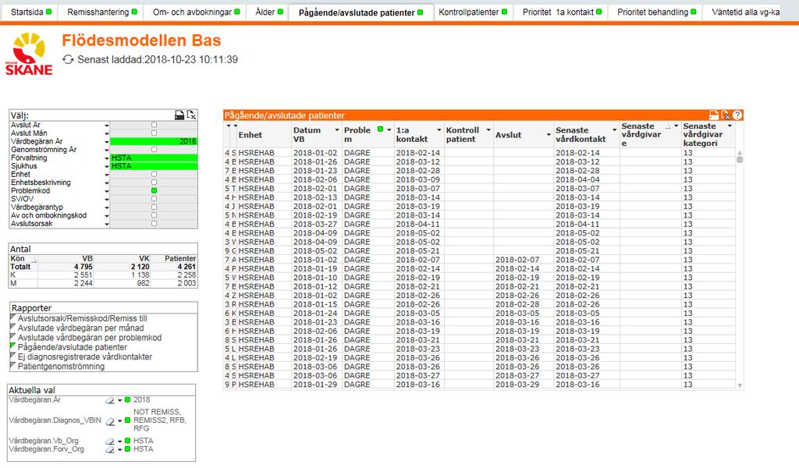Open the Startsida tab

point(31,12)
